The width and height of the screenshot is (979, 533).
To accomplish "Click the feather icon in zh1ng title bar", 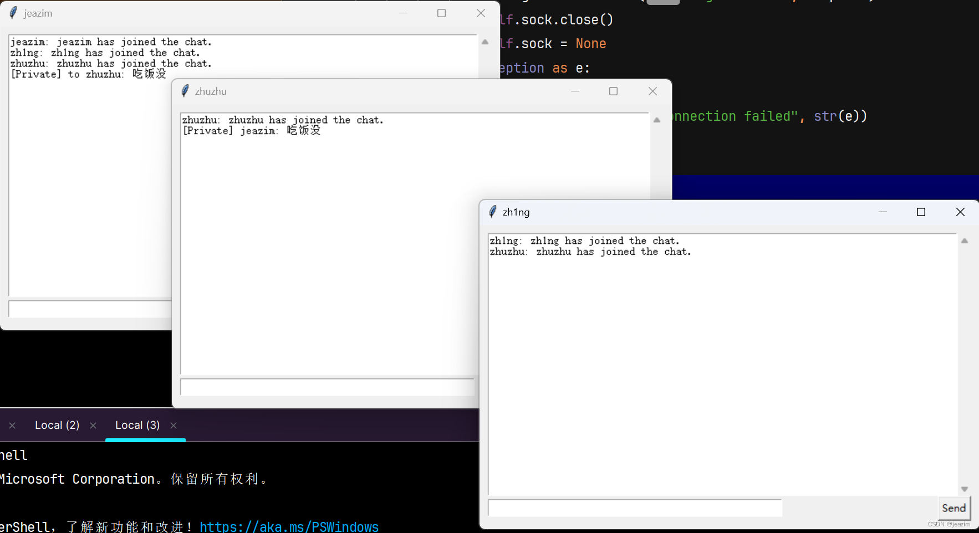I will click(x=493, y=212).
